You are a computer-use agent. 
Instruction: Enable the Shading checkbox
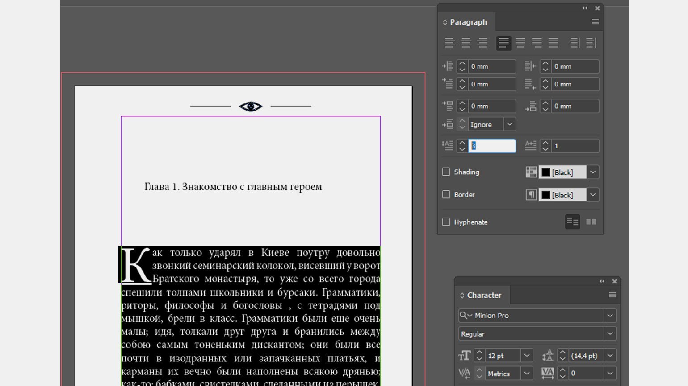pyautogui.click(x=446, y=172)
